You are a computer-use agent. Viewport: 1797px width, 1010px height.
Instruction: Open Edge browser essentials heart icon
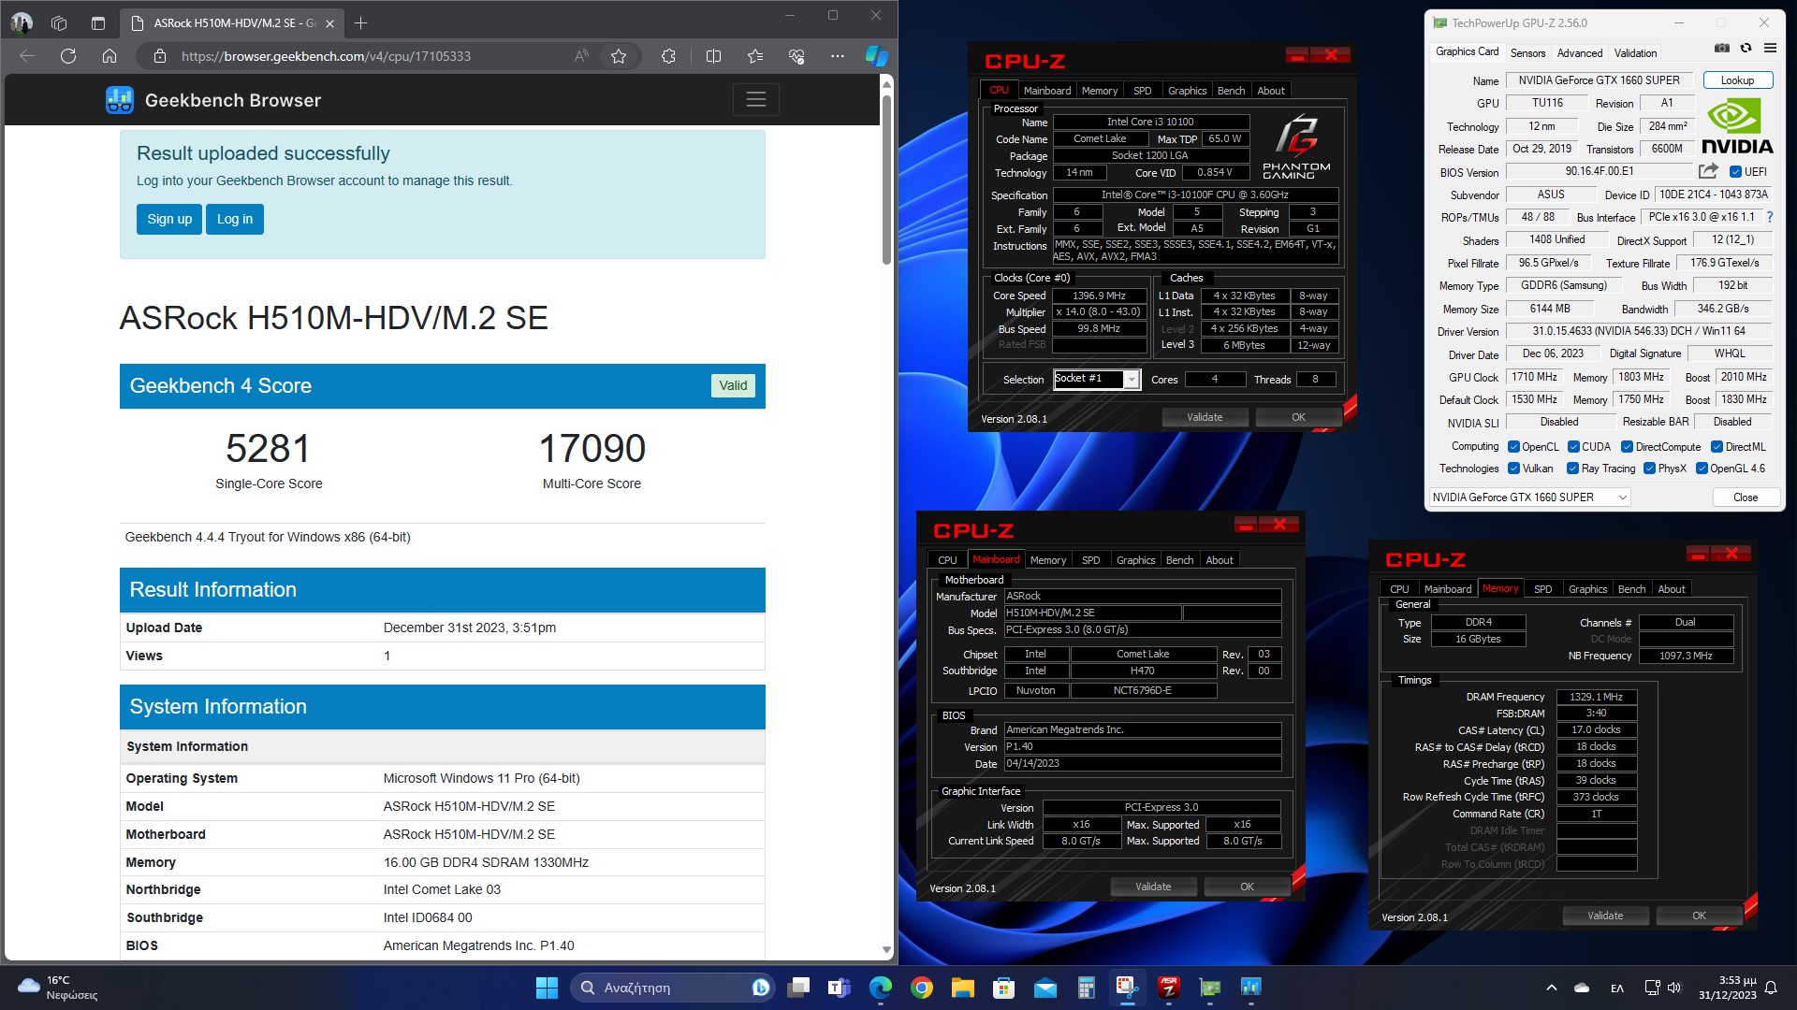pos(796,56)
